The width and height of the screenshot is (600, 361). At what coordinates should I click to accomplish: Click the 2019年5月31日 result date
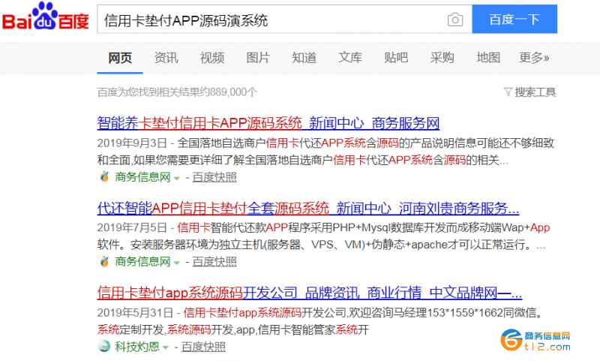135,313
